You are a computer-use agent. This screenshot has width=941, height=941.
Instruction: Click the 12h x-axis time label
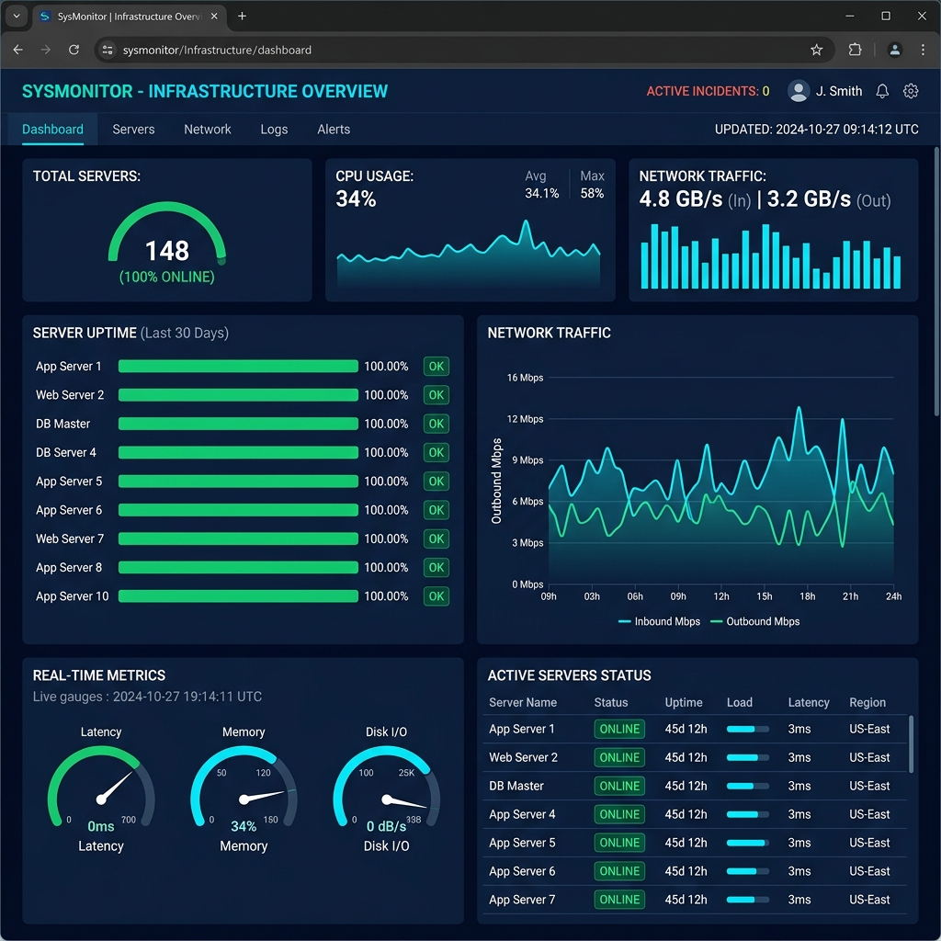click(x=720, y=595)
